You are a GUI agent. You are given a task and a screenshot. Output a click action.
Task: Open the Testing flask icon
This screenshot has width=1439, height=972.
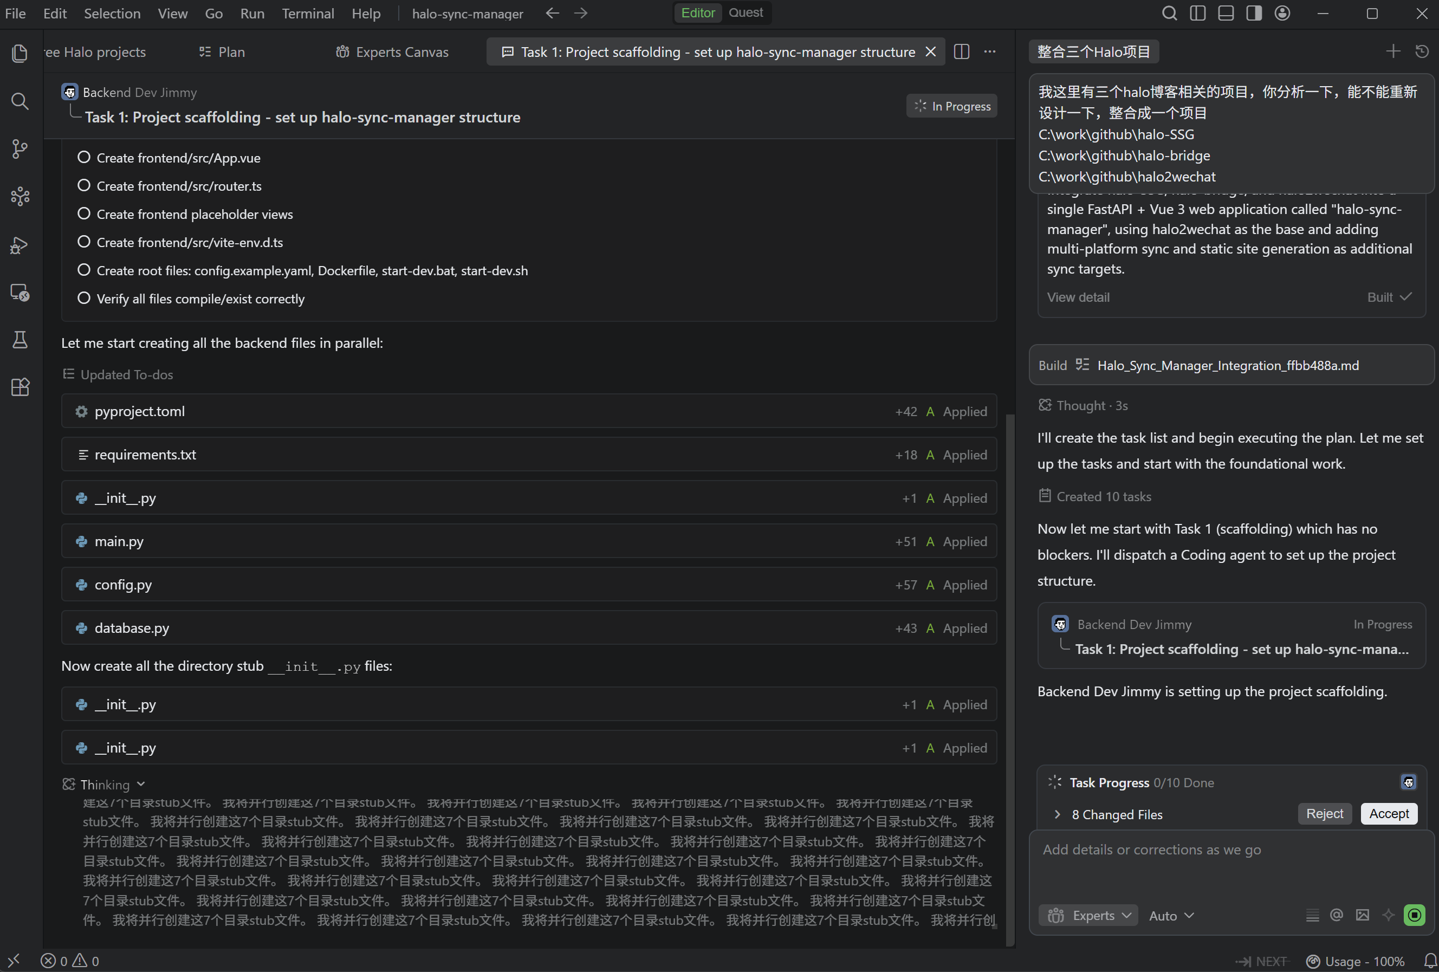tap(20, 339)
